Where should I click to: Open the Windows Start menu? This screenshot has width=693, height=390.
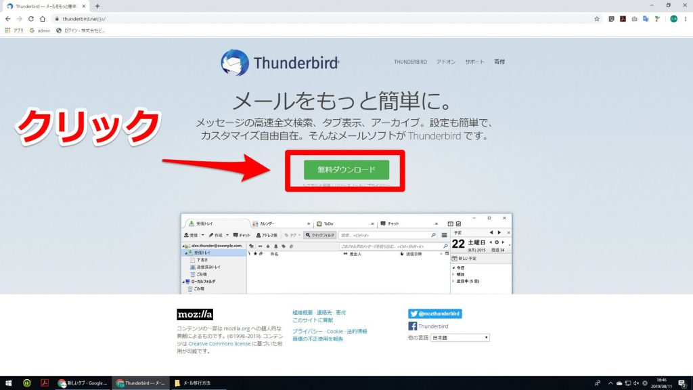coord(8,383)
